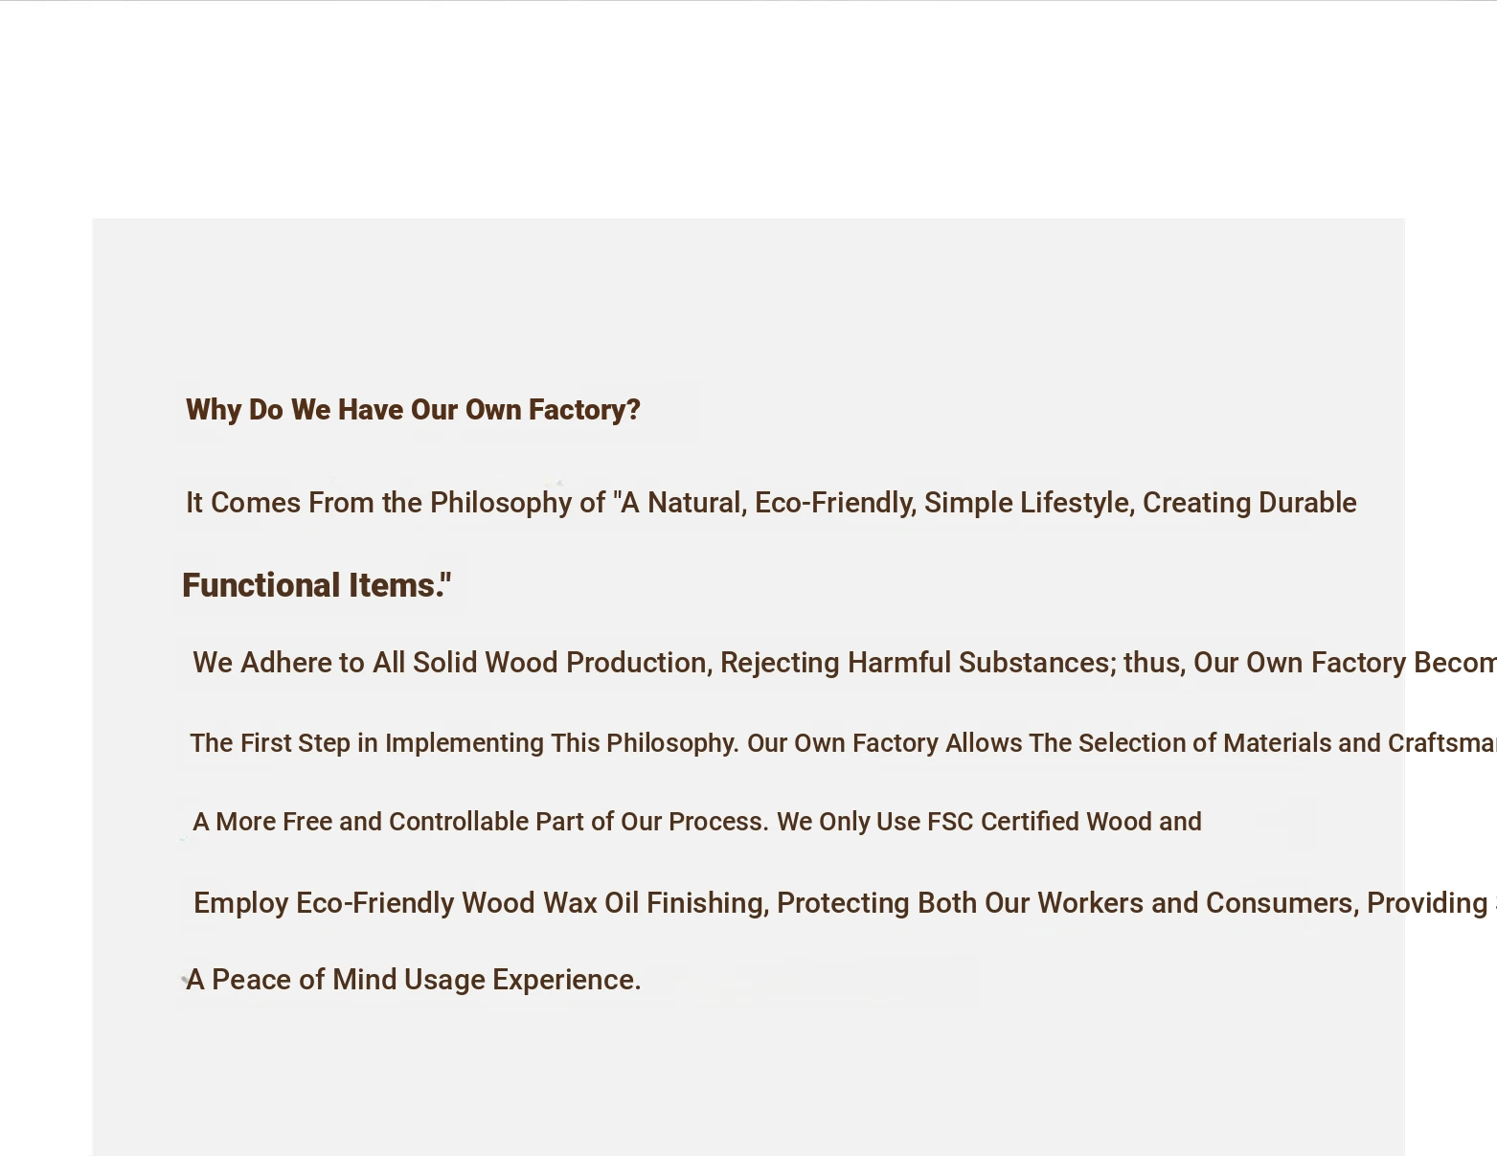
Task: Click "The First Step in Implementing This Philosophy."
Action: pyautogui.click(x=465, y=743)
